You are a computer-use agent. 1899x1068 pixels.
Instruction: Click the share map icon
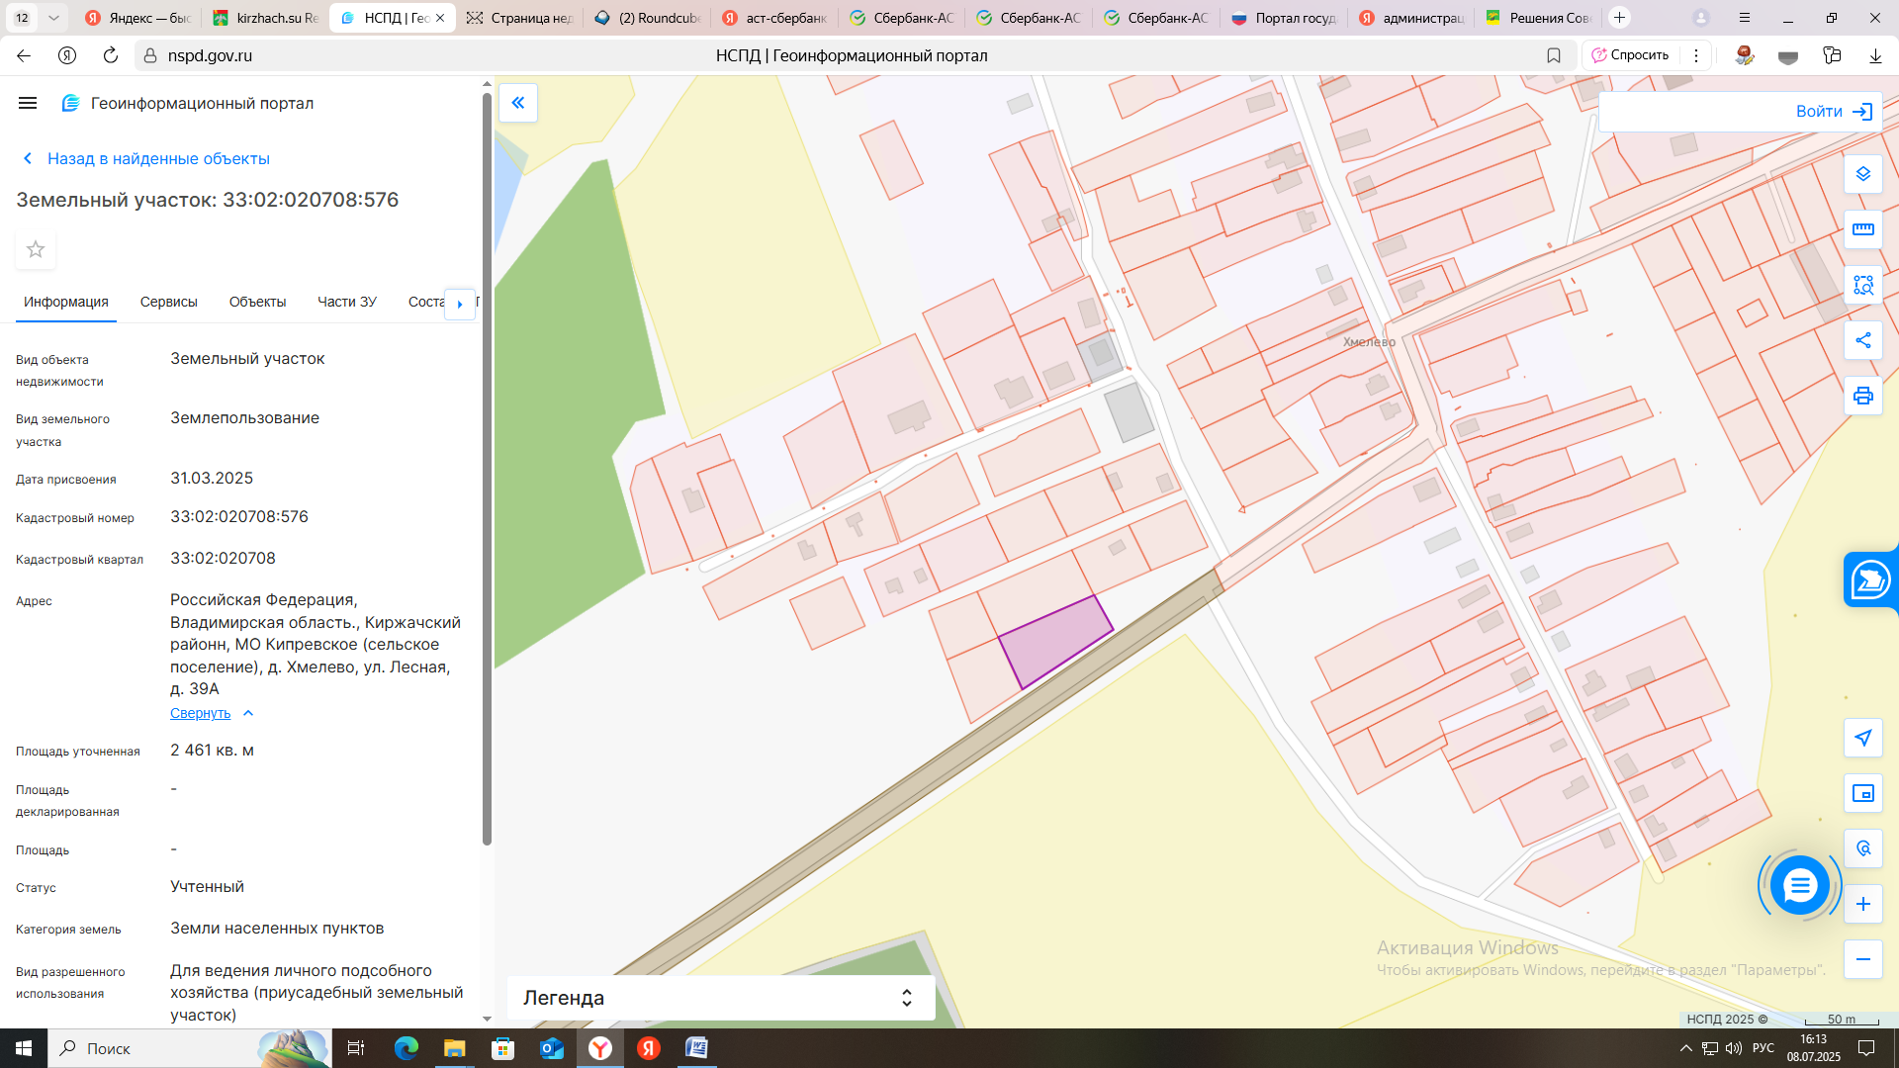1862,340
